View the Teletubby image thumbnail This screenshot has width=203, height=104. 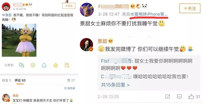[x=19, y=40]
